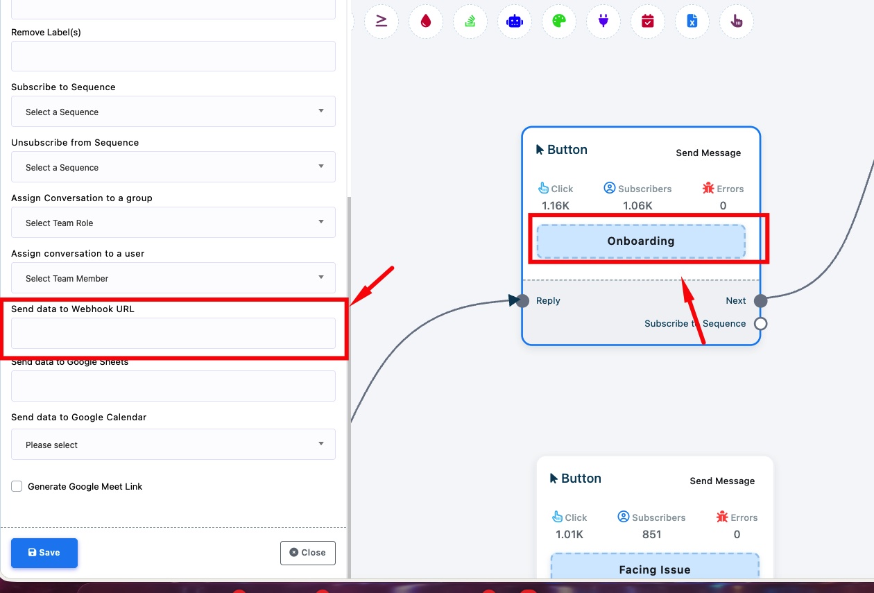The height and width of the screenshot is (593, 874).
Task: Focus the Remove Label(s) input field
Action: click(173, 56)
